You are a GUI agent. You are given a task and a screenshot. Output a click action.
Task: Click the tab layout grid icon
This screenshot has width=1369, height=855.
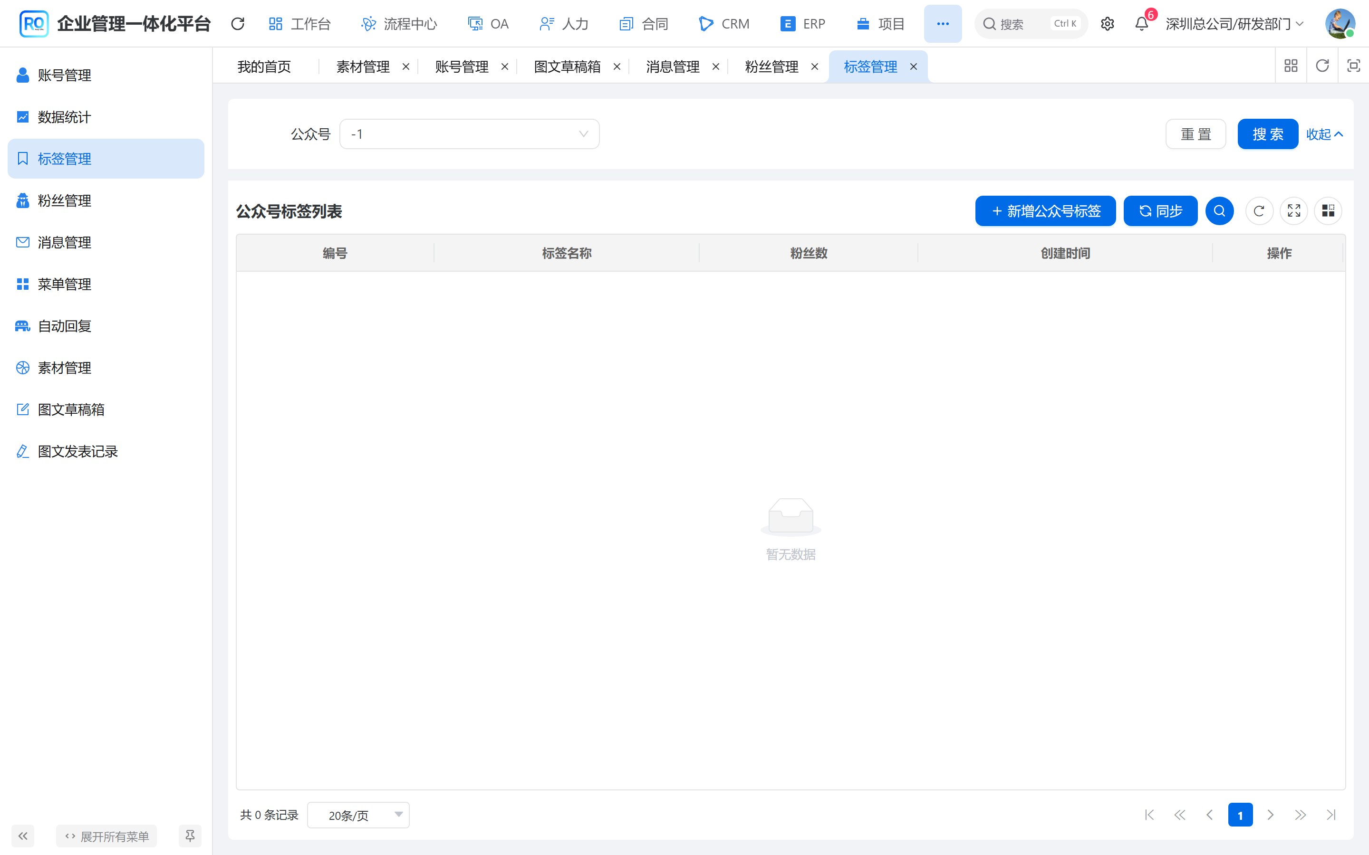[1291, 66]
